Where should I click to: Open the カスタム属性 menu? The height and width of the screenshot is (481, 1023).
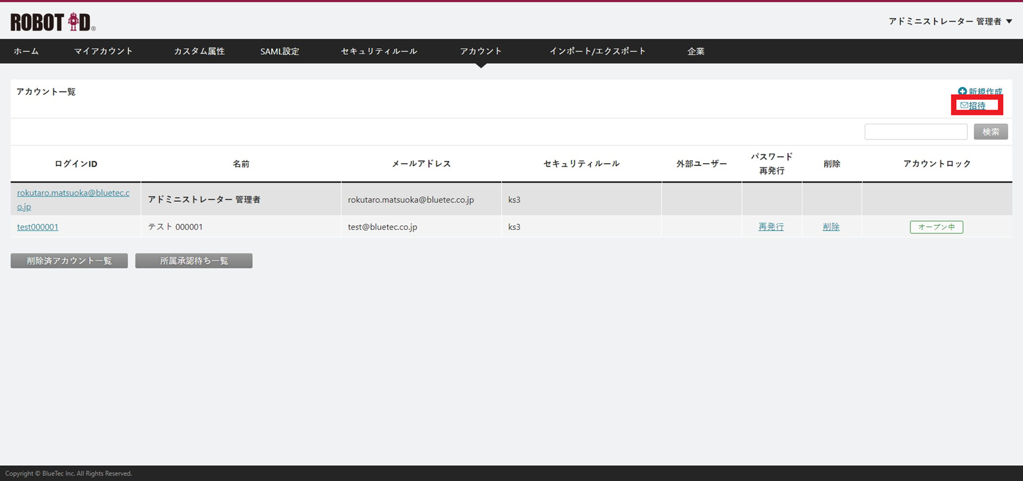pyautogui.click(x=199, y=52)
